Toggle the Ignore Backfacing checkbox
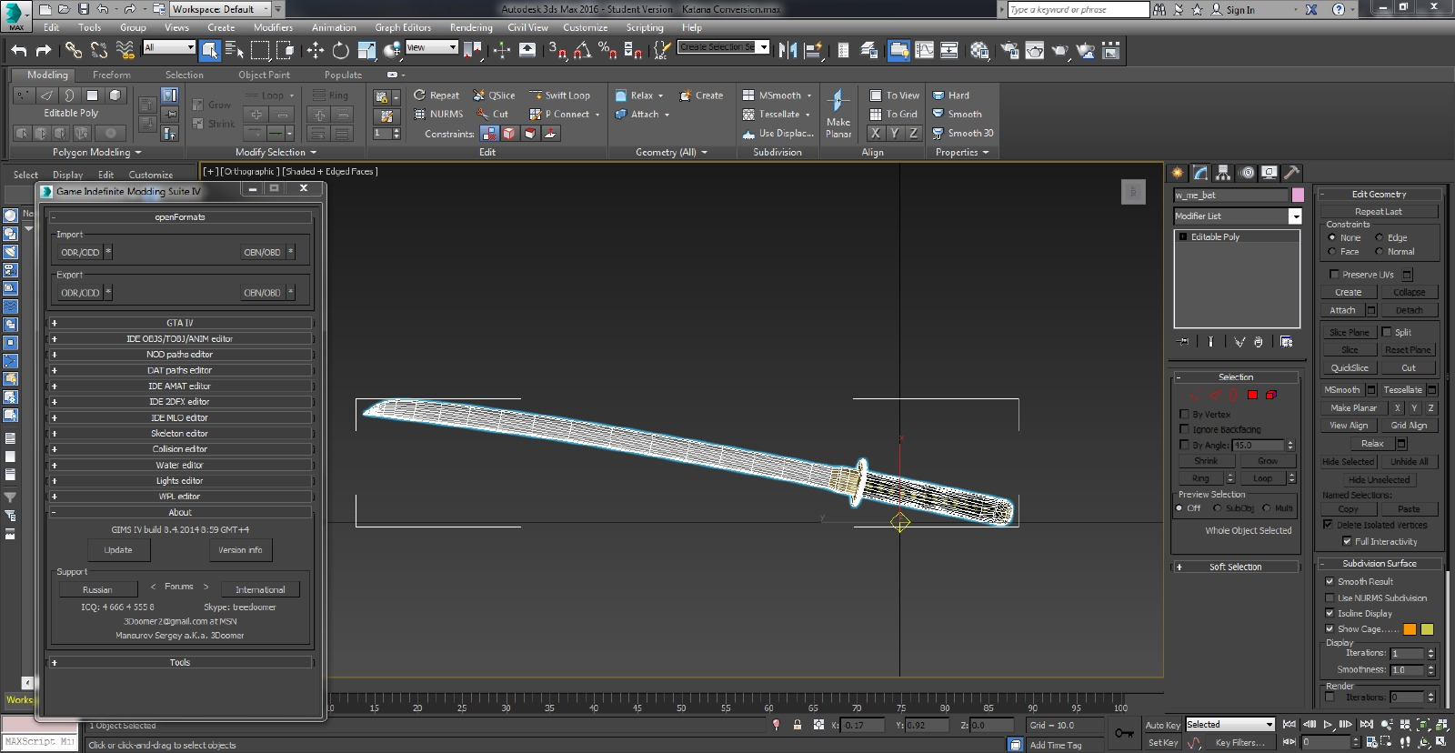 tap(1184, 429)
